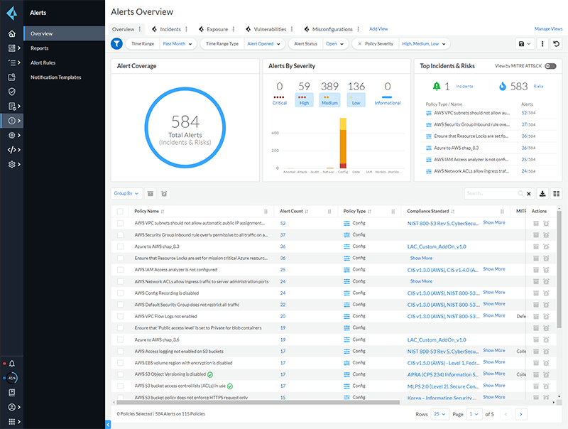Image resolution: width=568 pixels, height=429 pixels.
Task: Open the angle-brackets code icon in the sidebar
Action: pyautogui.click(x=12, y=150)
